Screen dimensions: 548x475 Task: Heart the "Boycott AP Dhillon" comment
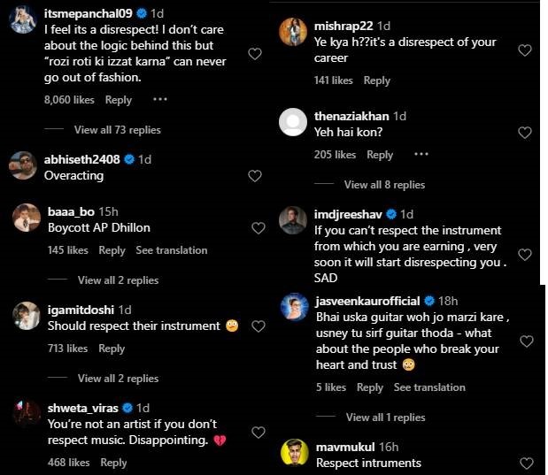pyautogui.click(x=259, y=228)
